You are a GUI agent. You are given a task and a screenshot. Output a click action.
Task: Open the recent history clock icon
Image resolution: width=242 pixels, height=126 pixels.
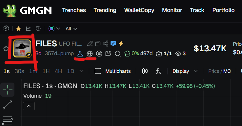(38, 29)
